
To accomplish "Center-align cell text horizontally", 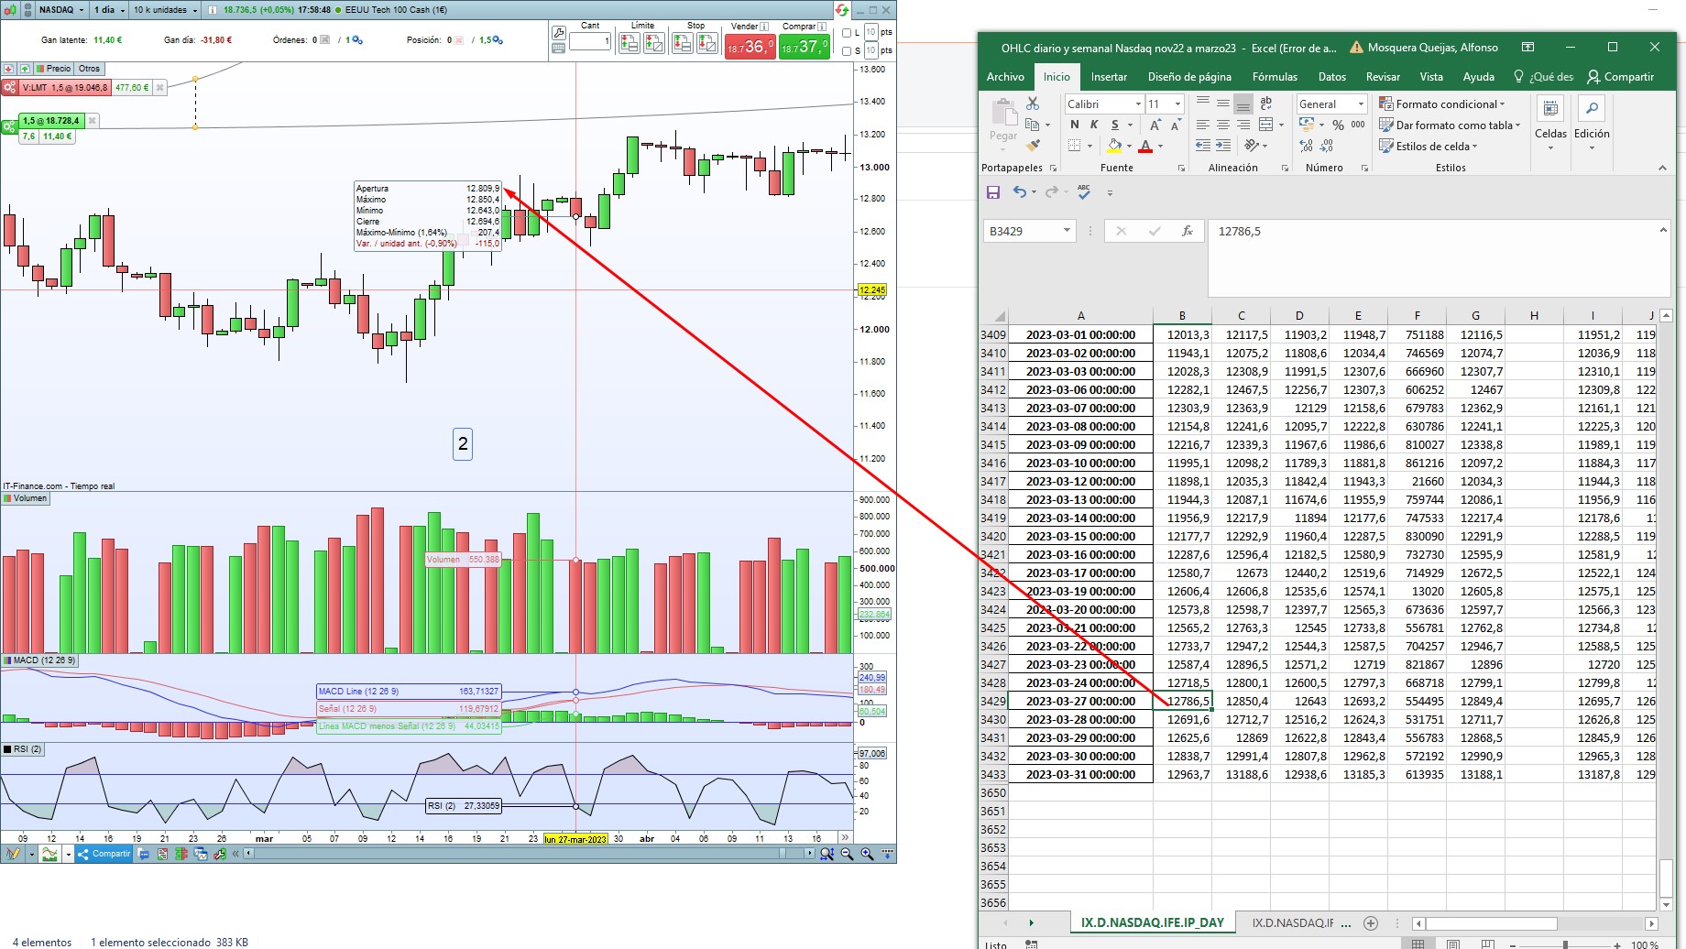I will point(1223,125).
